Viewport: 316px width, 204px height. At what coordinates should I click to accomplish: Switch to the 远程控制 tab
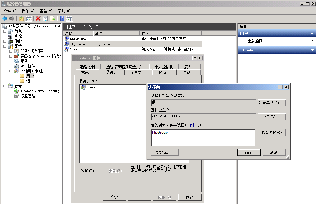point(87,67)
